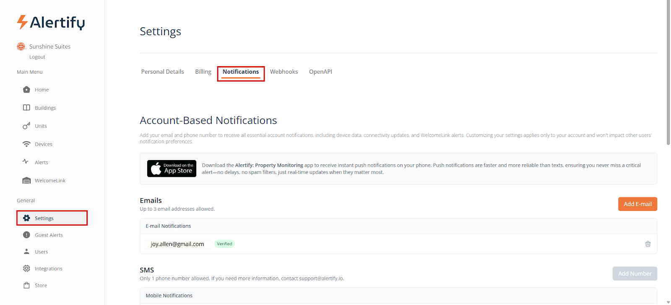
Task: Delete joy.allen@gmail.com with trash icon
Action: click(x=648, y=244)
